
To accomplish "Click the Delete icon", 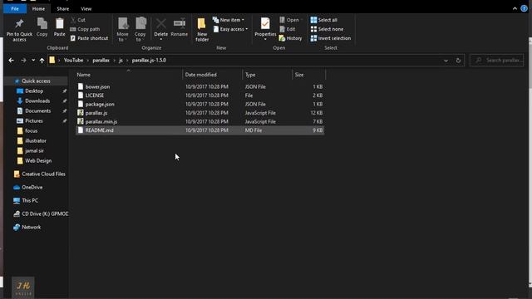I will coord(160,24).
